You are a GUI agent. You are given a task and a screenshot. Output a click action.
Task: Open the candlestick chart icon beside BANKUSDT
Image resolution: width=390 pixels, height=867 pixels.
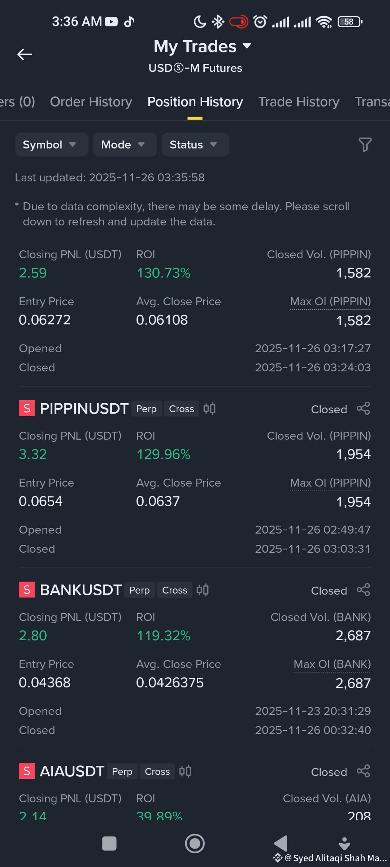203,590
